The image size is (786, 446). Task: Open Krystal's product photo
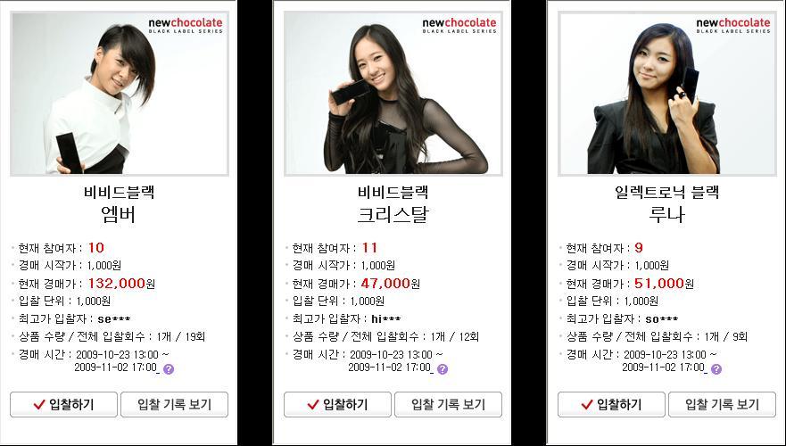click(393, 94)
